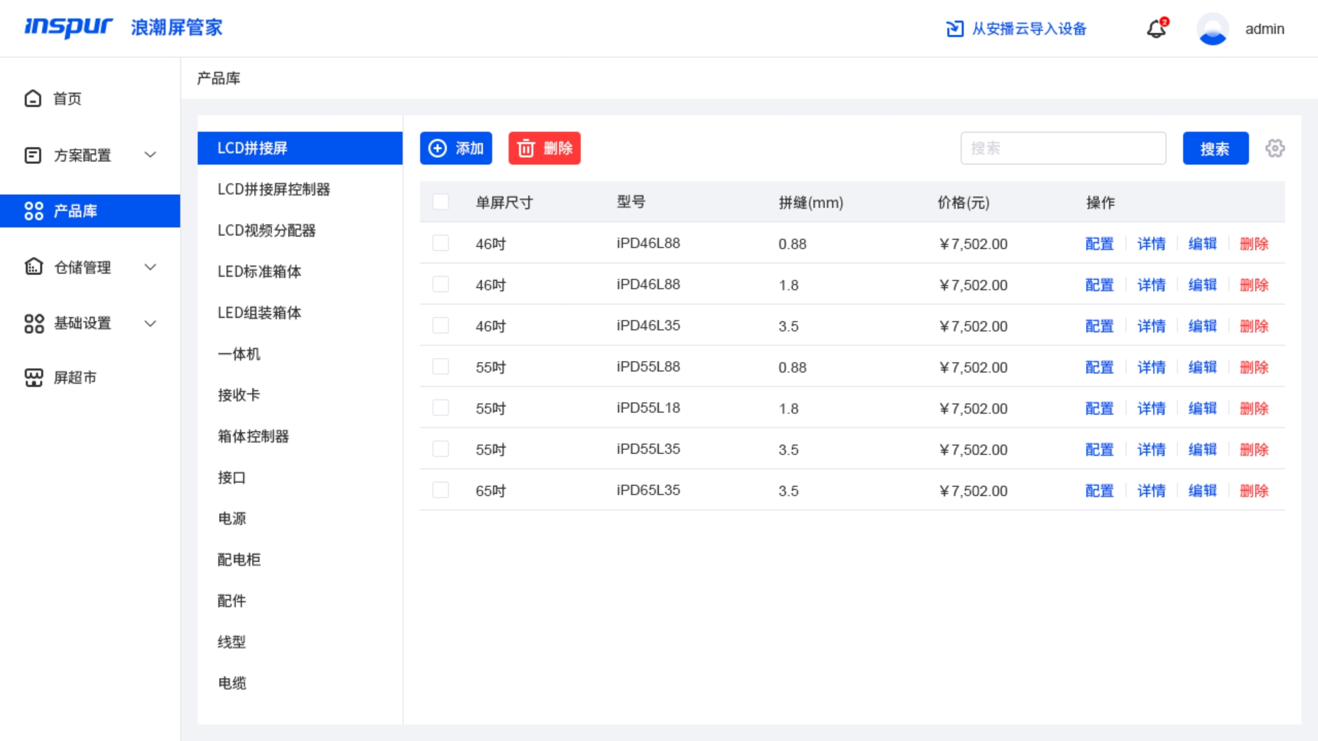The height and width of the screenshot is (741, 1318).
Task: Click in the 搜索 input field
Action: click(x=1063, y=148)
